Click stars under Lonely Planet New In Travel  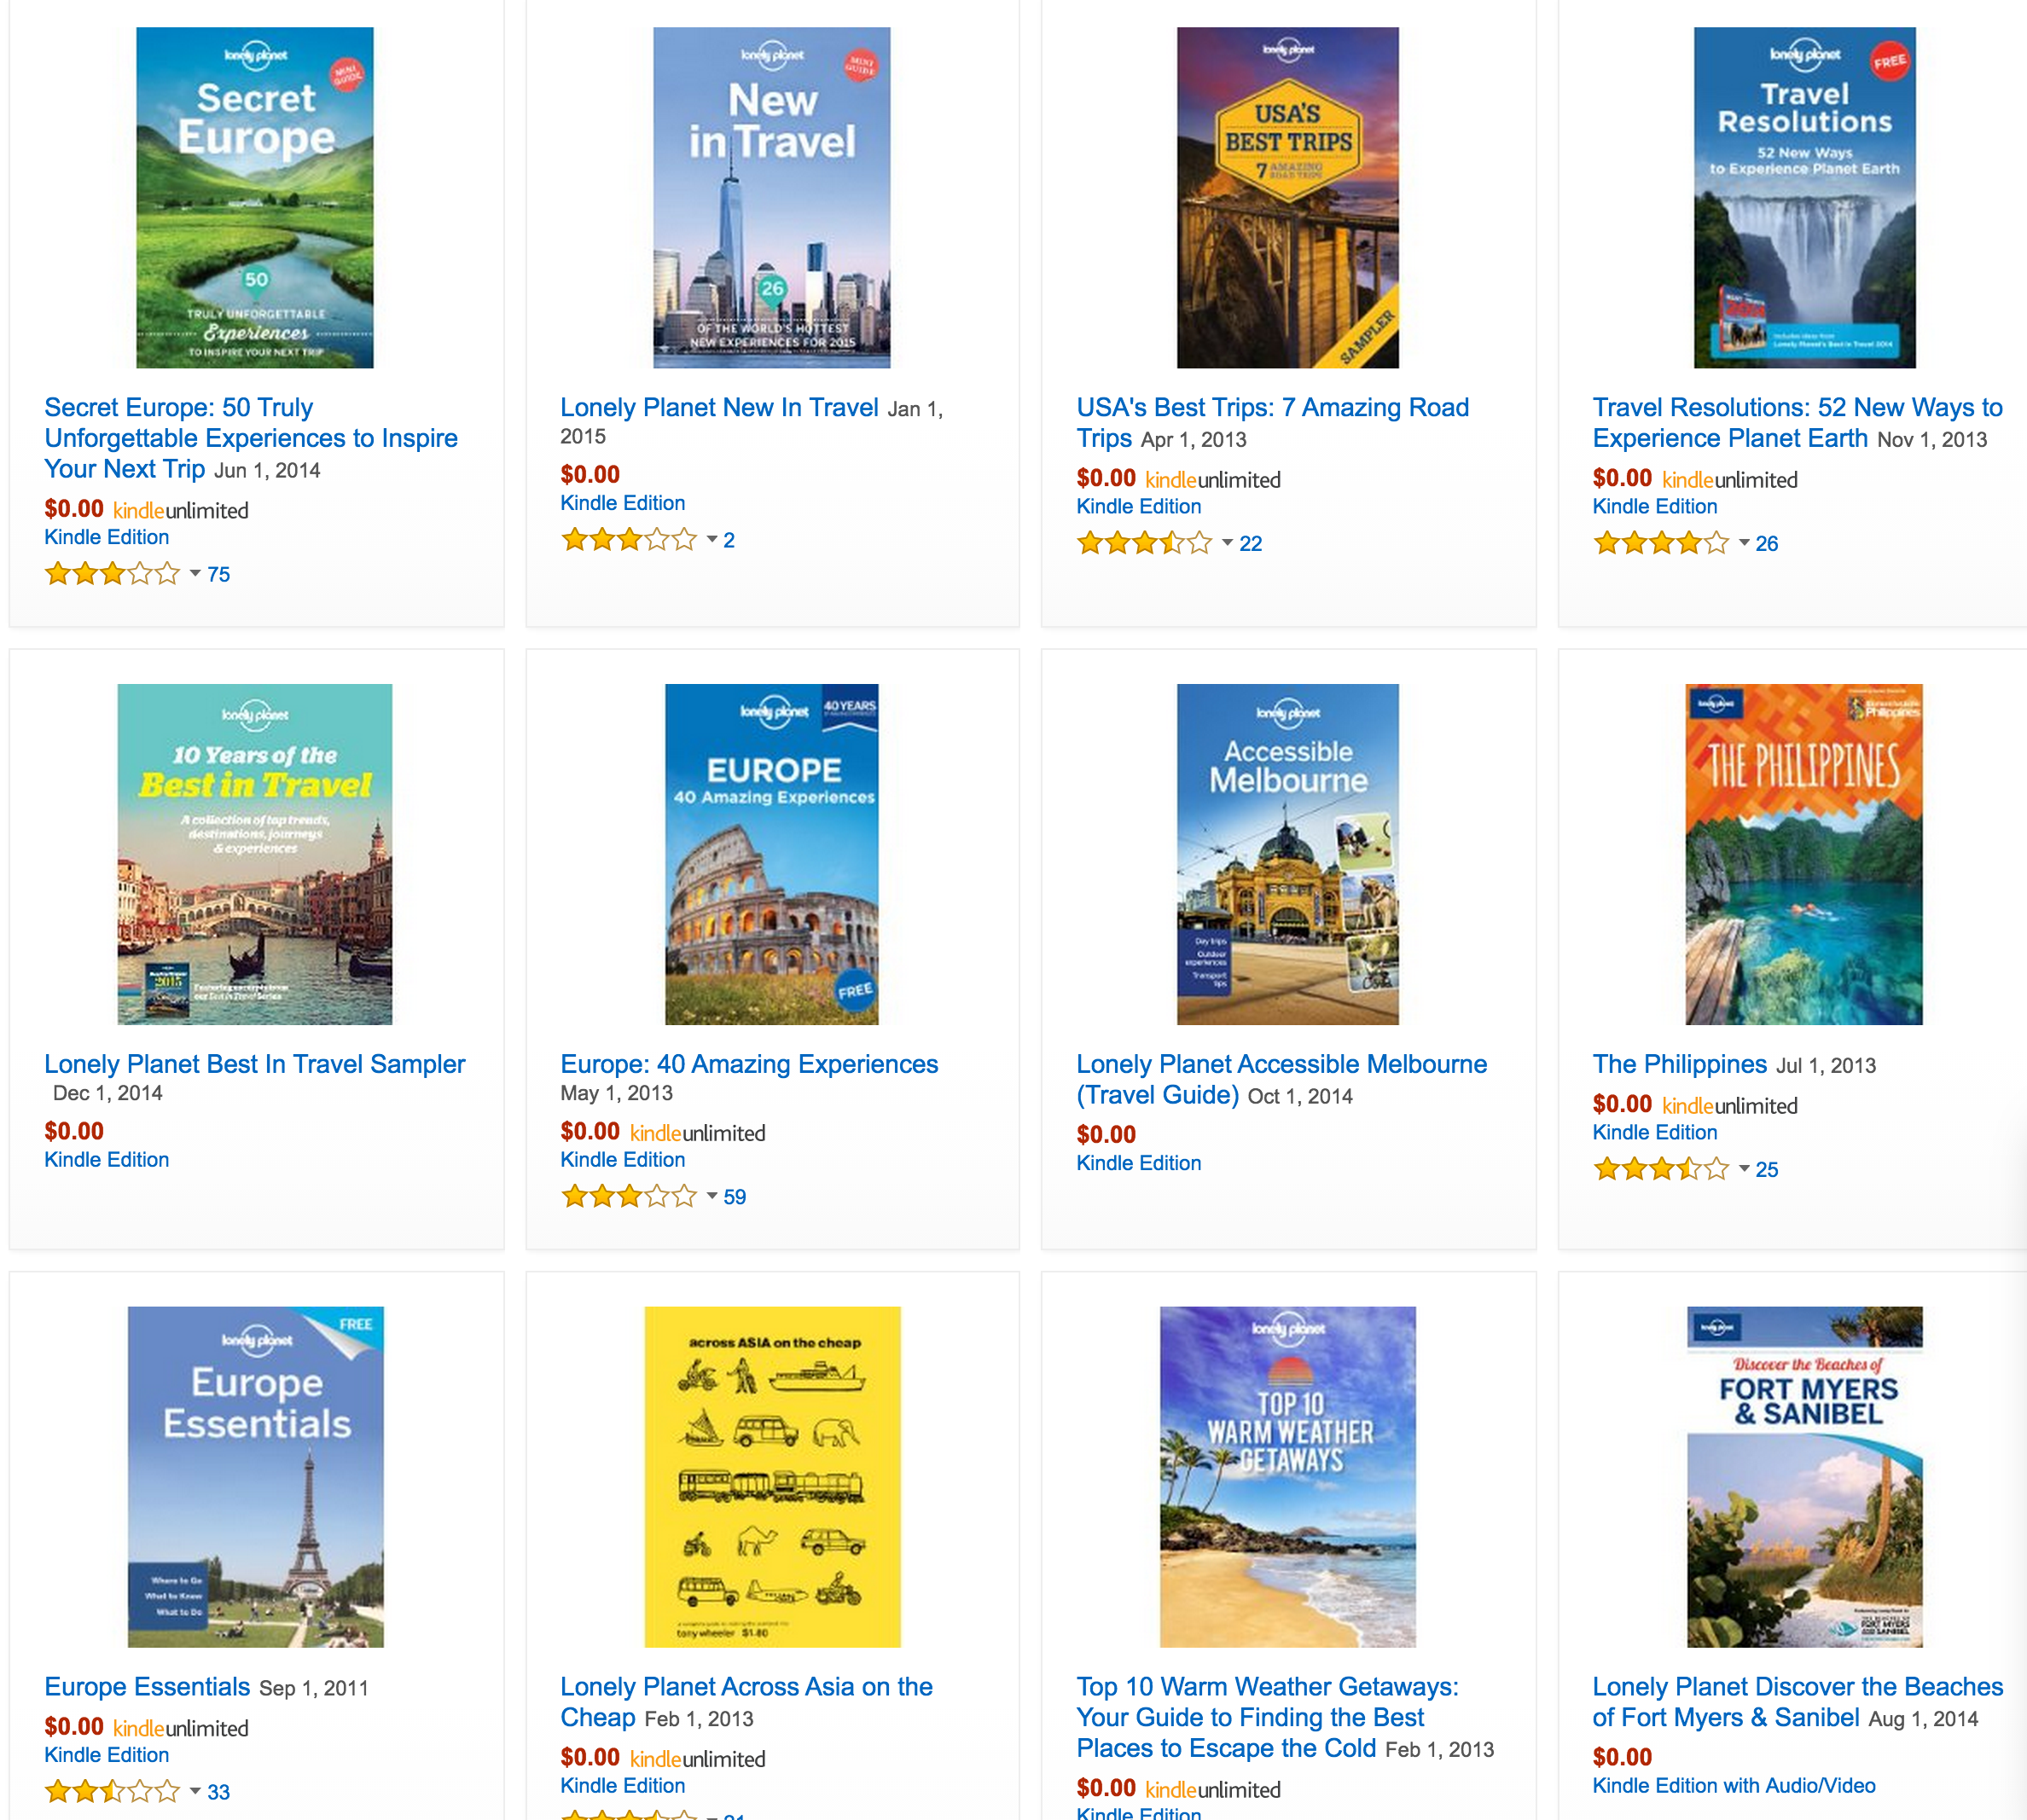click(628, 540)
